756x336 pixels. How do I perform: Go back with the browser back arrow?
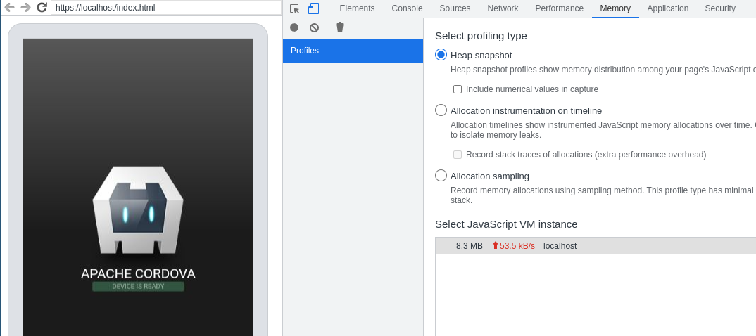(9, 7)
